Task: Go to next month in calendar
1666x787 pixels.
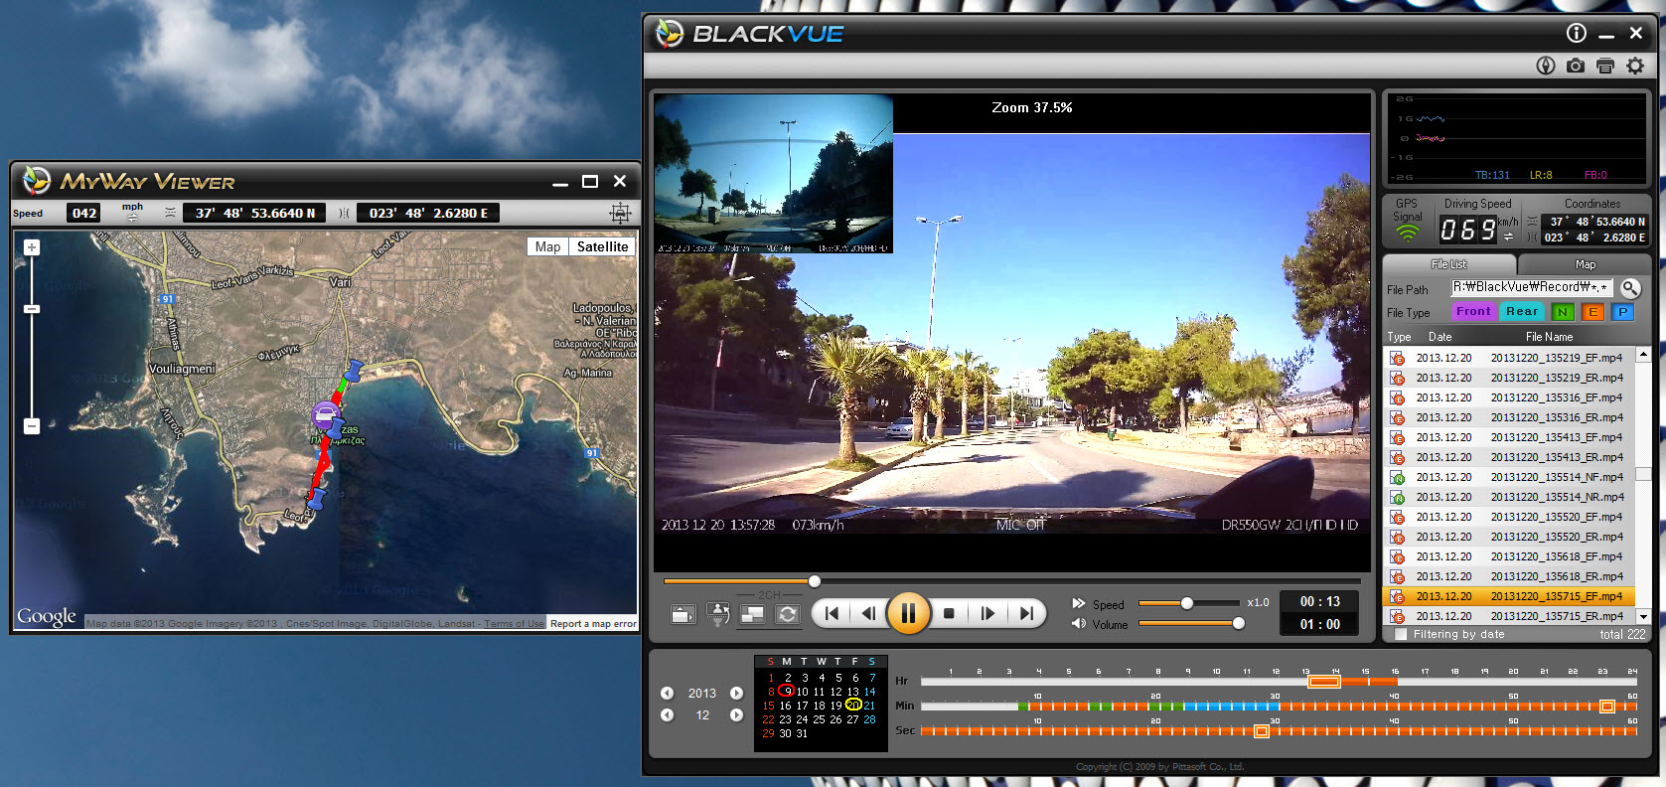Action: point(736,714)
